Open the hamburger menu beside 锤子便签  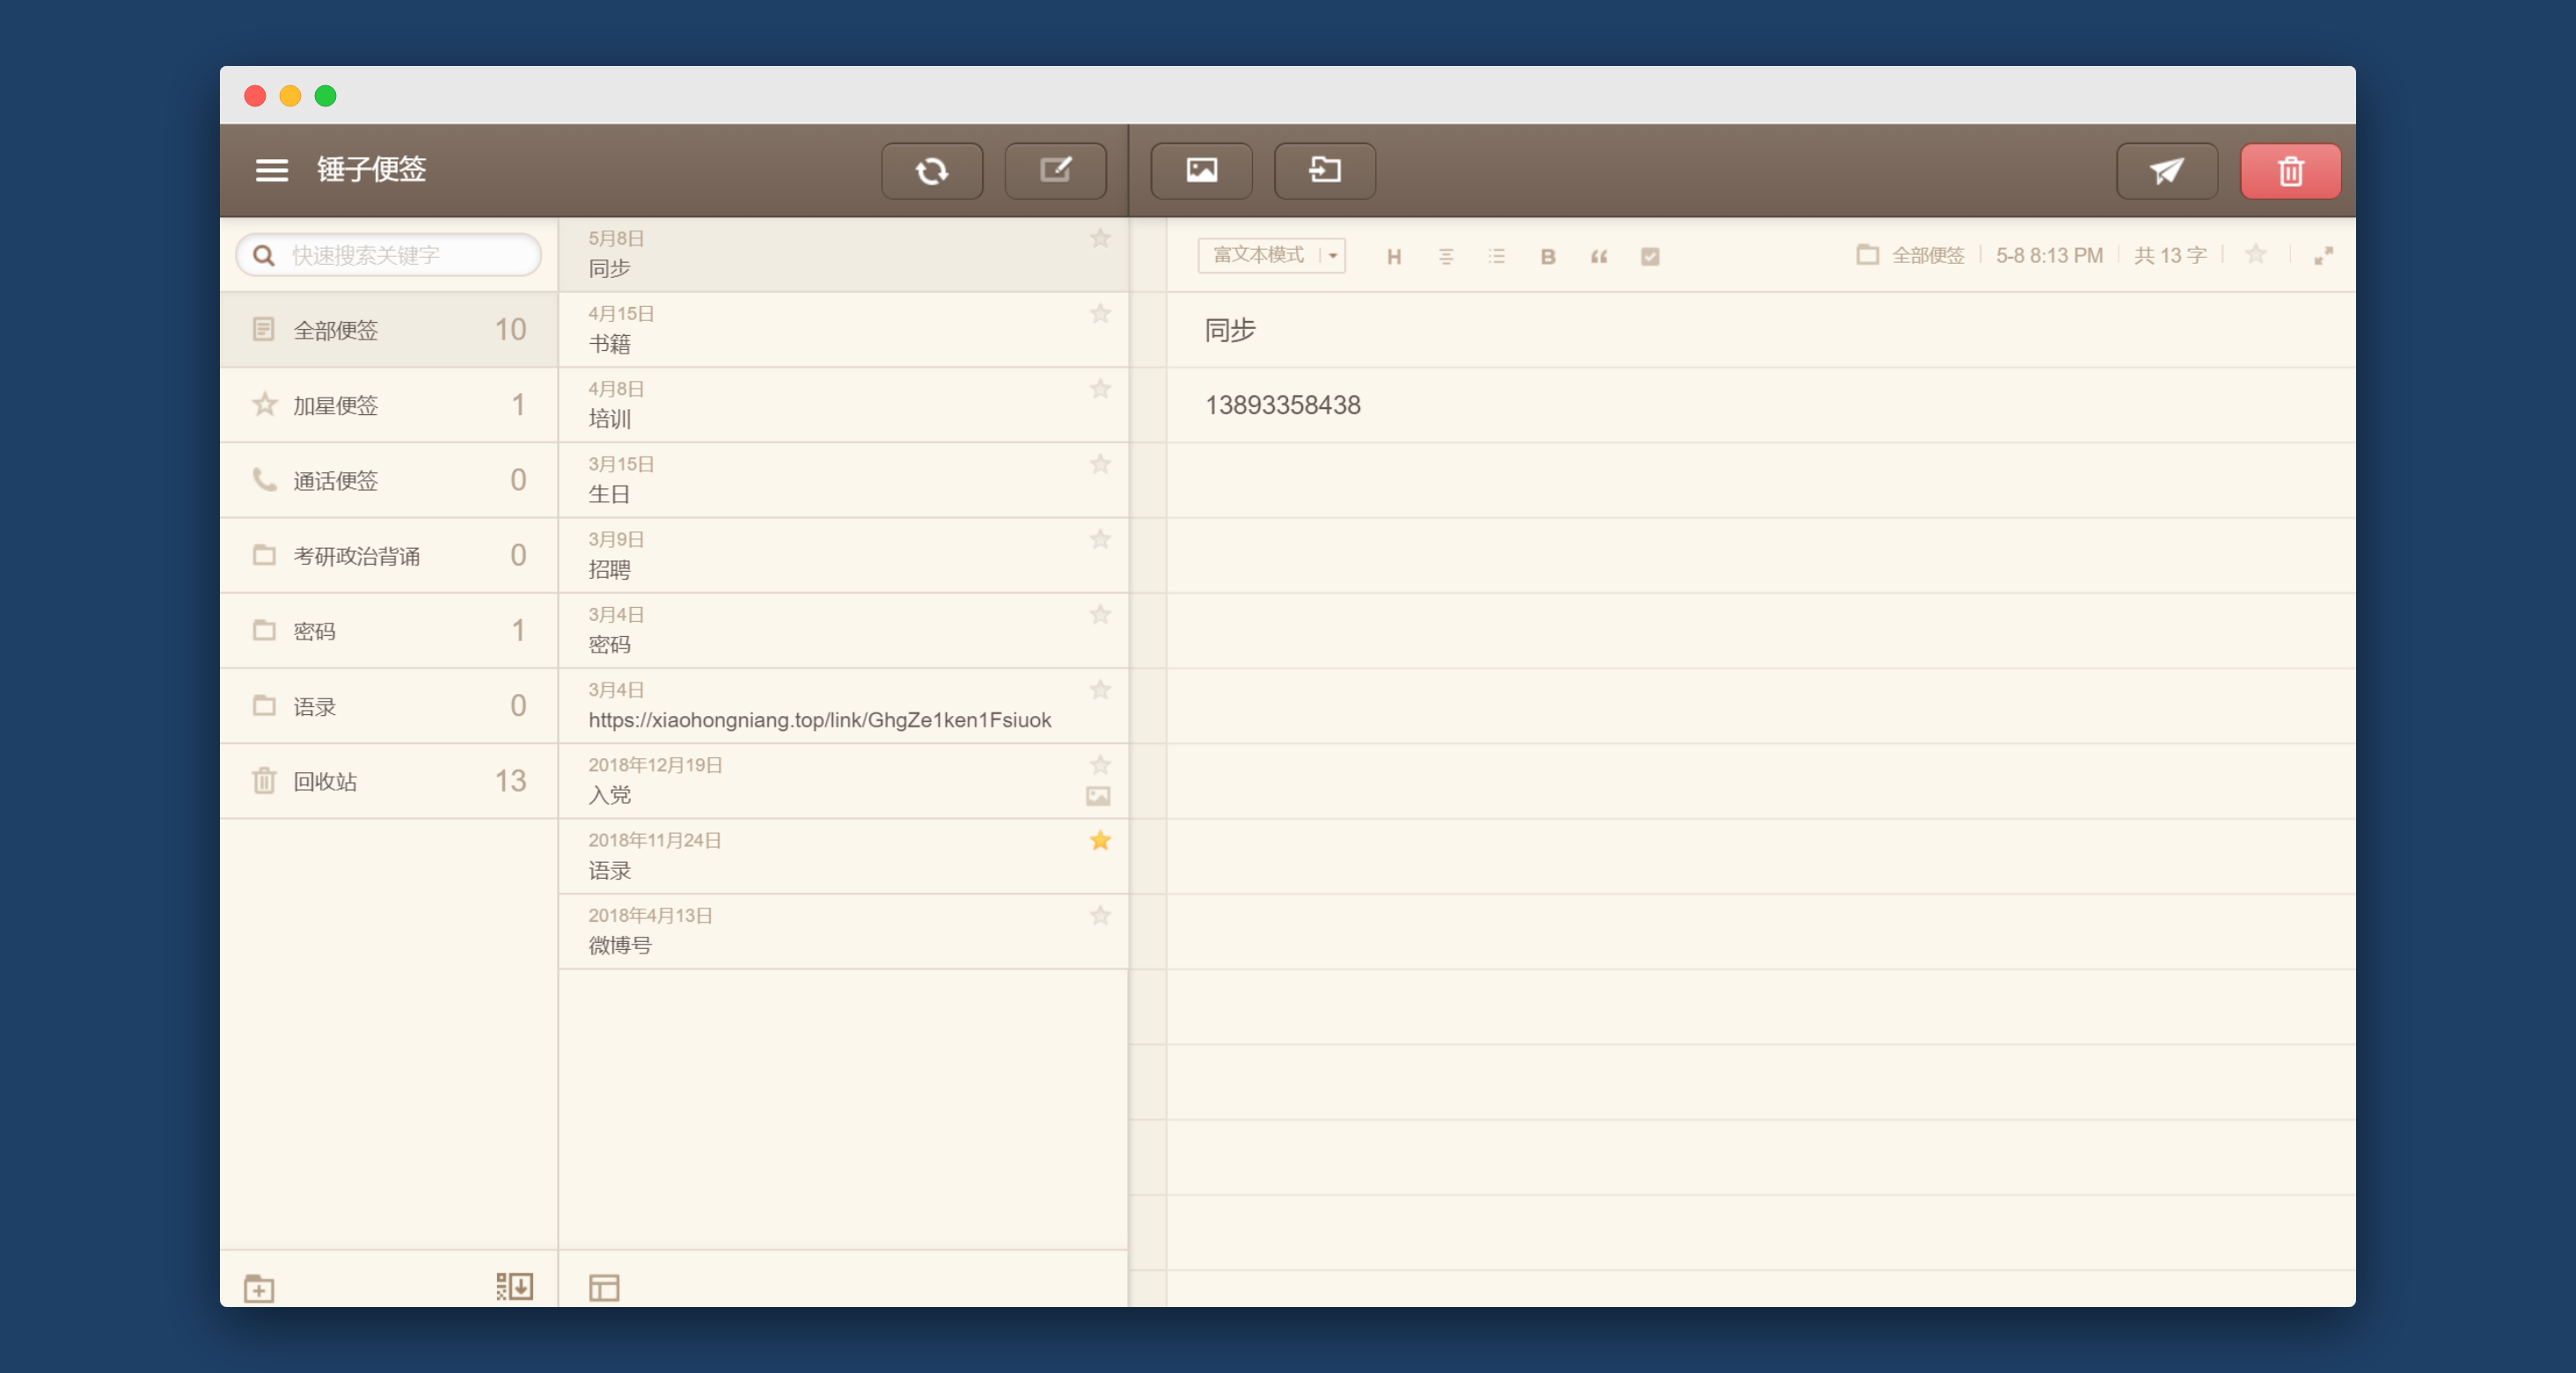coord(272,171)
